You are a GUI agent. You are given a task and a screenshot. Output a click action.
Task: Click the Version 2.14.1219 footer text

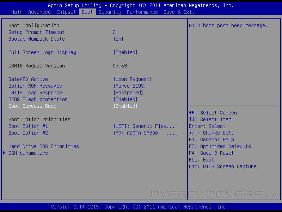(139, 207)
